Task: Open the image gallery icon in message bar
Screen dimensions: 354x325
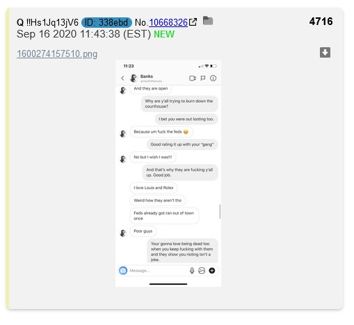Action: point(202,270)
